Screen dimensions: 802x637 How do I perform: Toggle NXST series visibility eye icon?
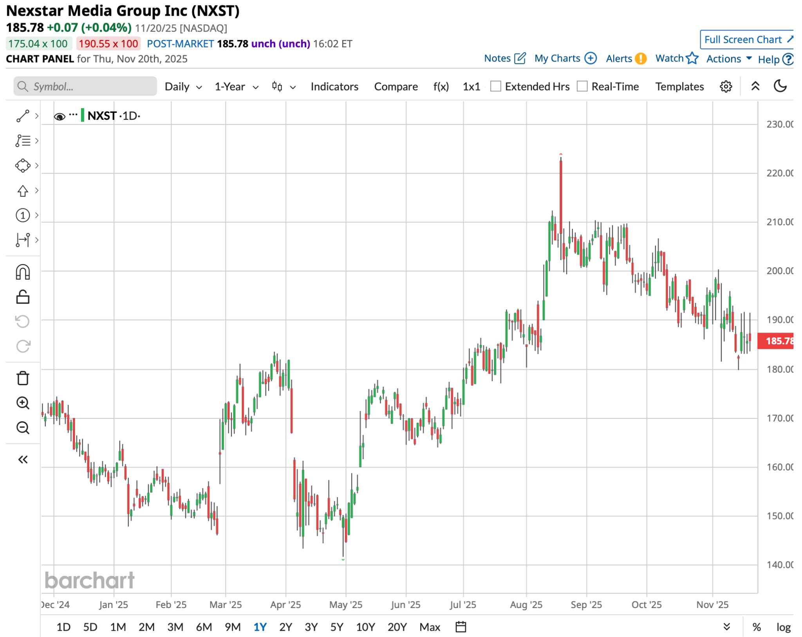click(60, 116)
